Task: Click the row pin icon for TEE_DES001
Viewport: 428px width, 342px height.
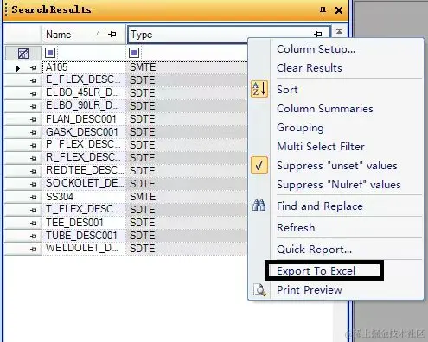Action: point(34,224)
